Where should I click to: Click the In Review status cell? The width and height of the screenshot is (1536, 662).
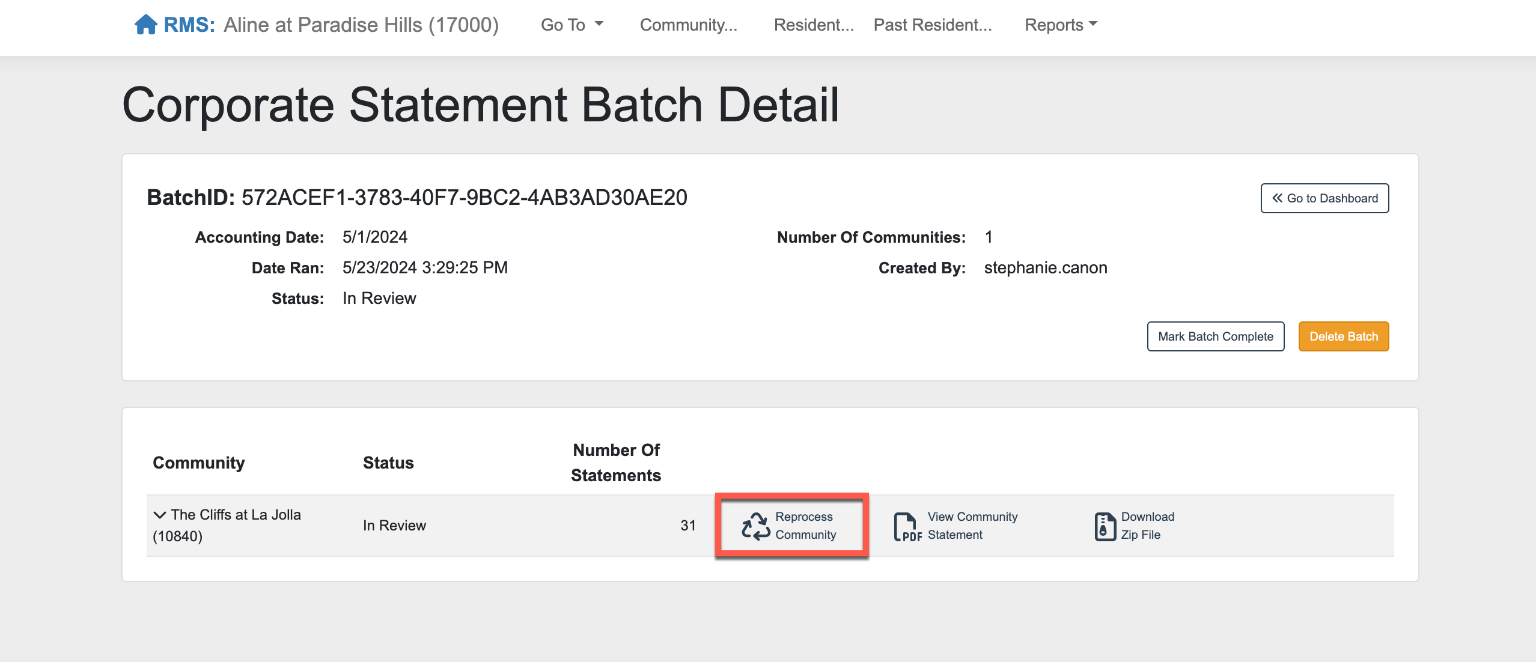click(394, 526)
